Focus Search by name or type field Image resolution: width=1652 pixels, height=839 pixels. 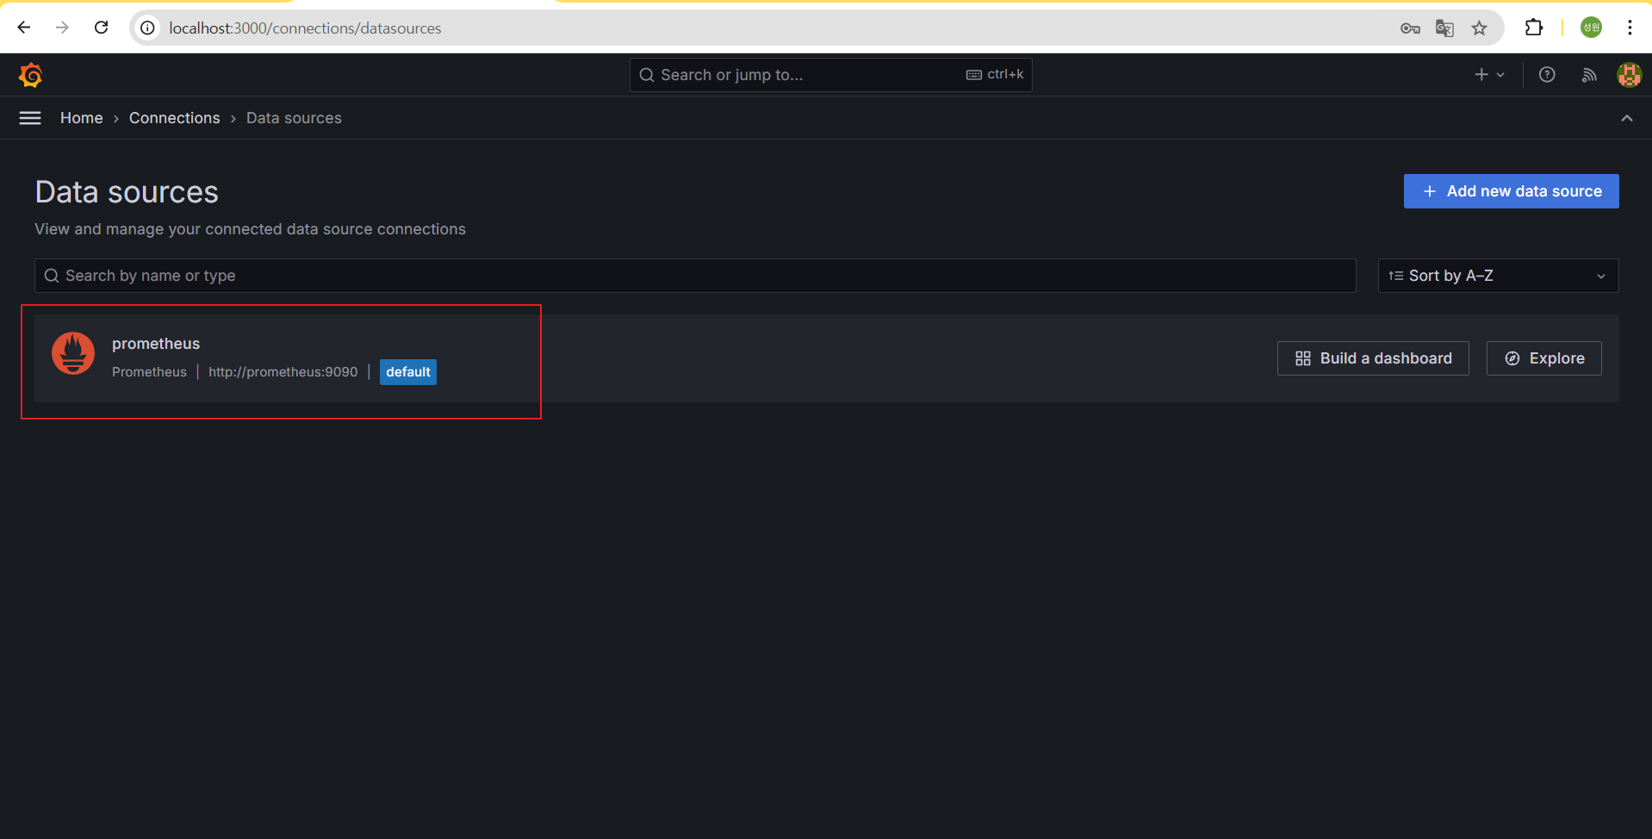(695, 276)
